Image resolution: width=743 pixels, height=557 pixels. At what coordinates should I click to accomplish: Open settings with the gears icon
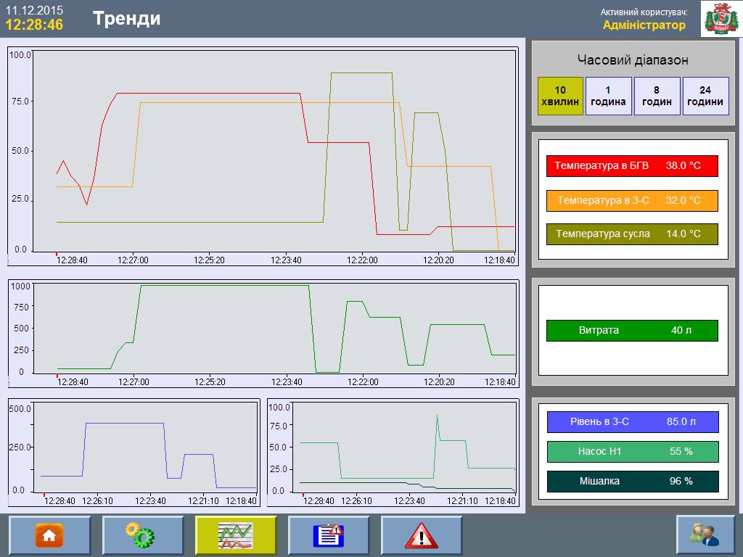pos(143,535)
